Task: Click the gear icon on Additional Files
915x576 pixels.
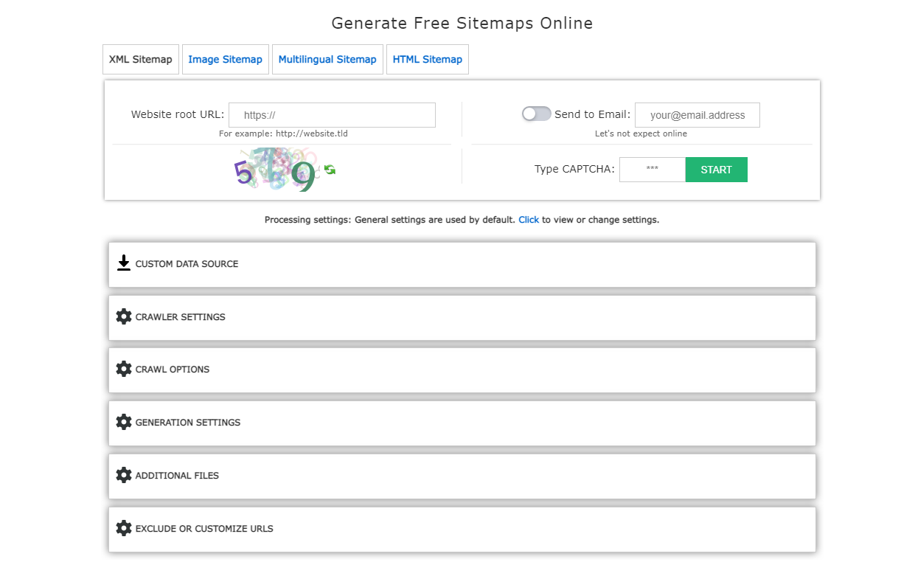Action: (x=123, y=475)
